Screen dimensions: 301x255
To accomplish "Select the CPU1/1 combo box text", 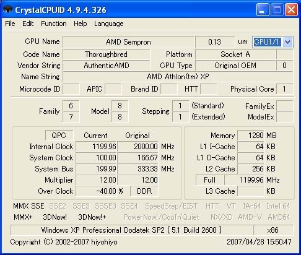I will pos(268,42).
